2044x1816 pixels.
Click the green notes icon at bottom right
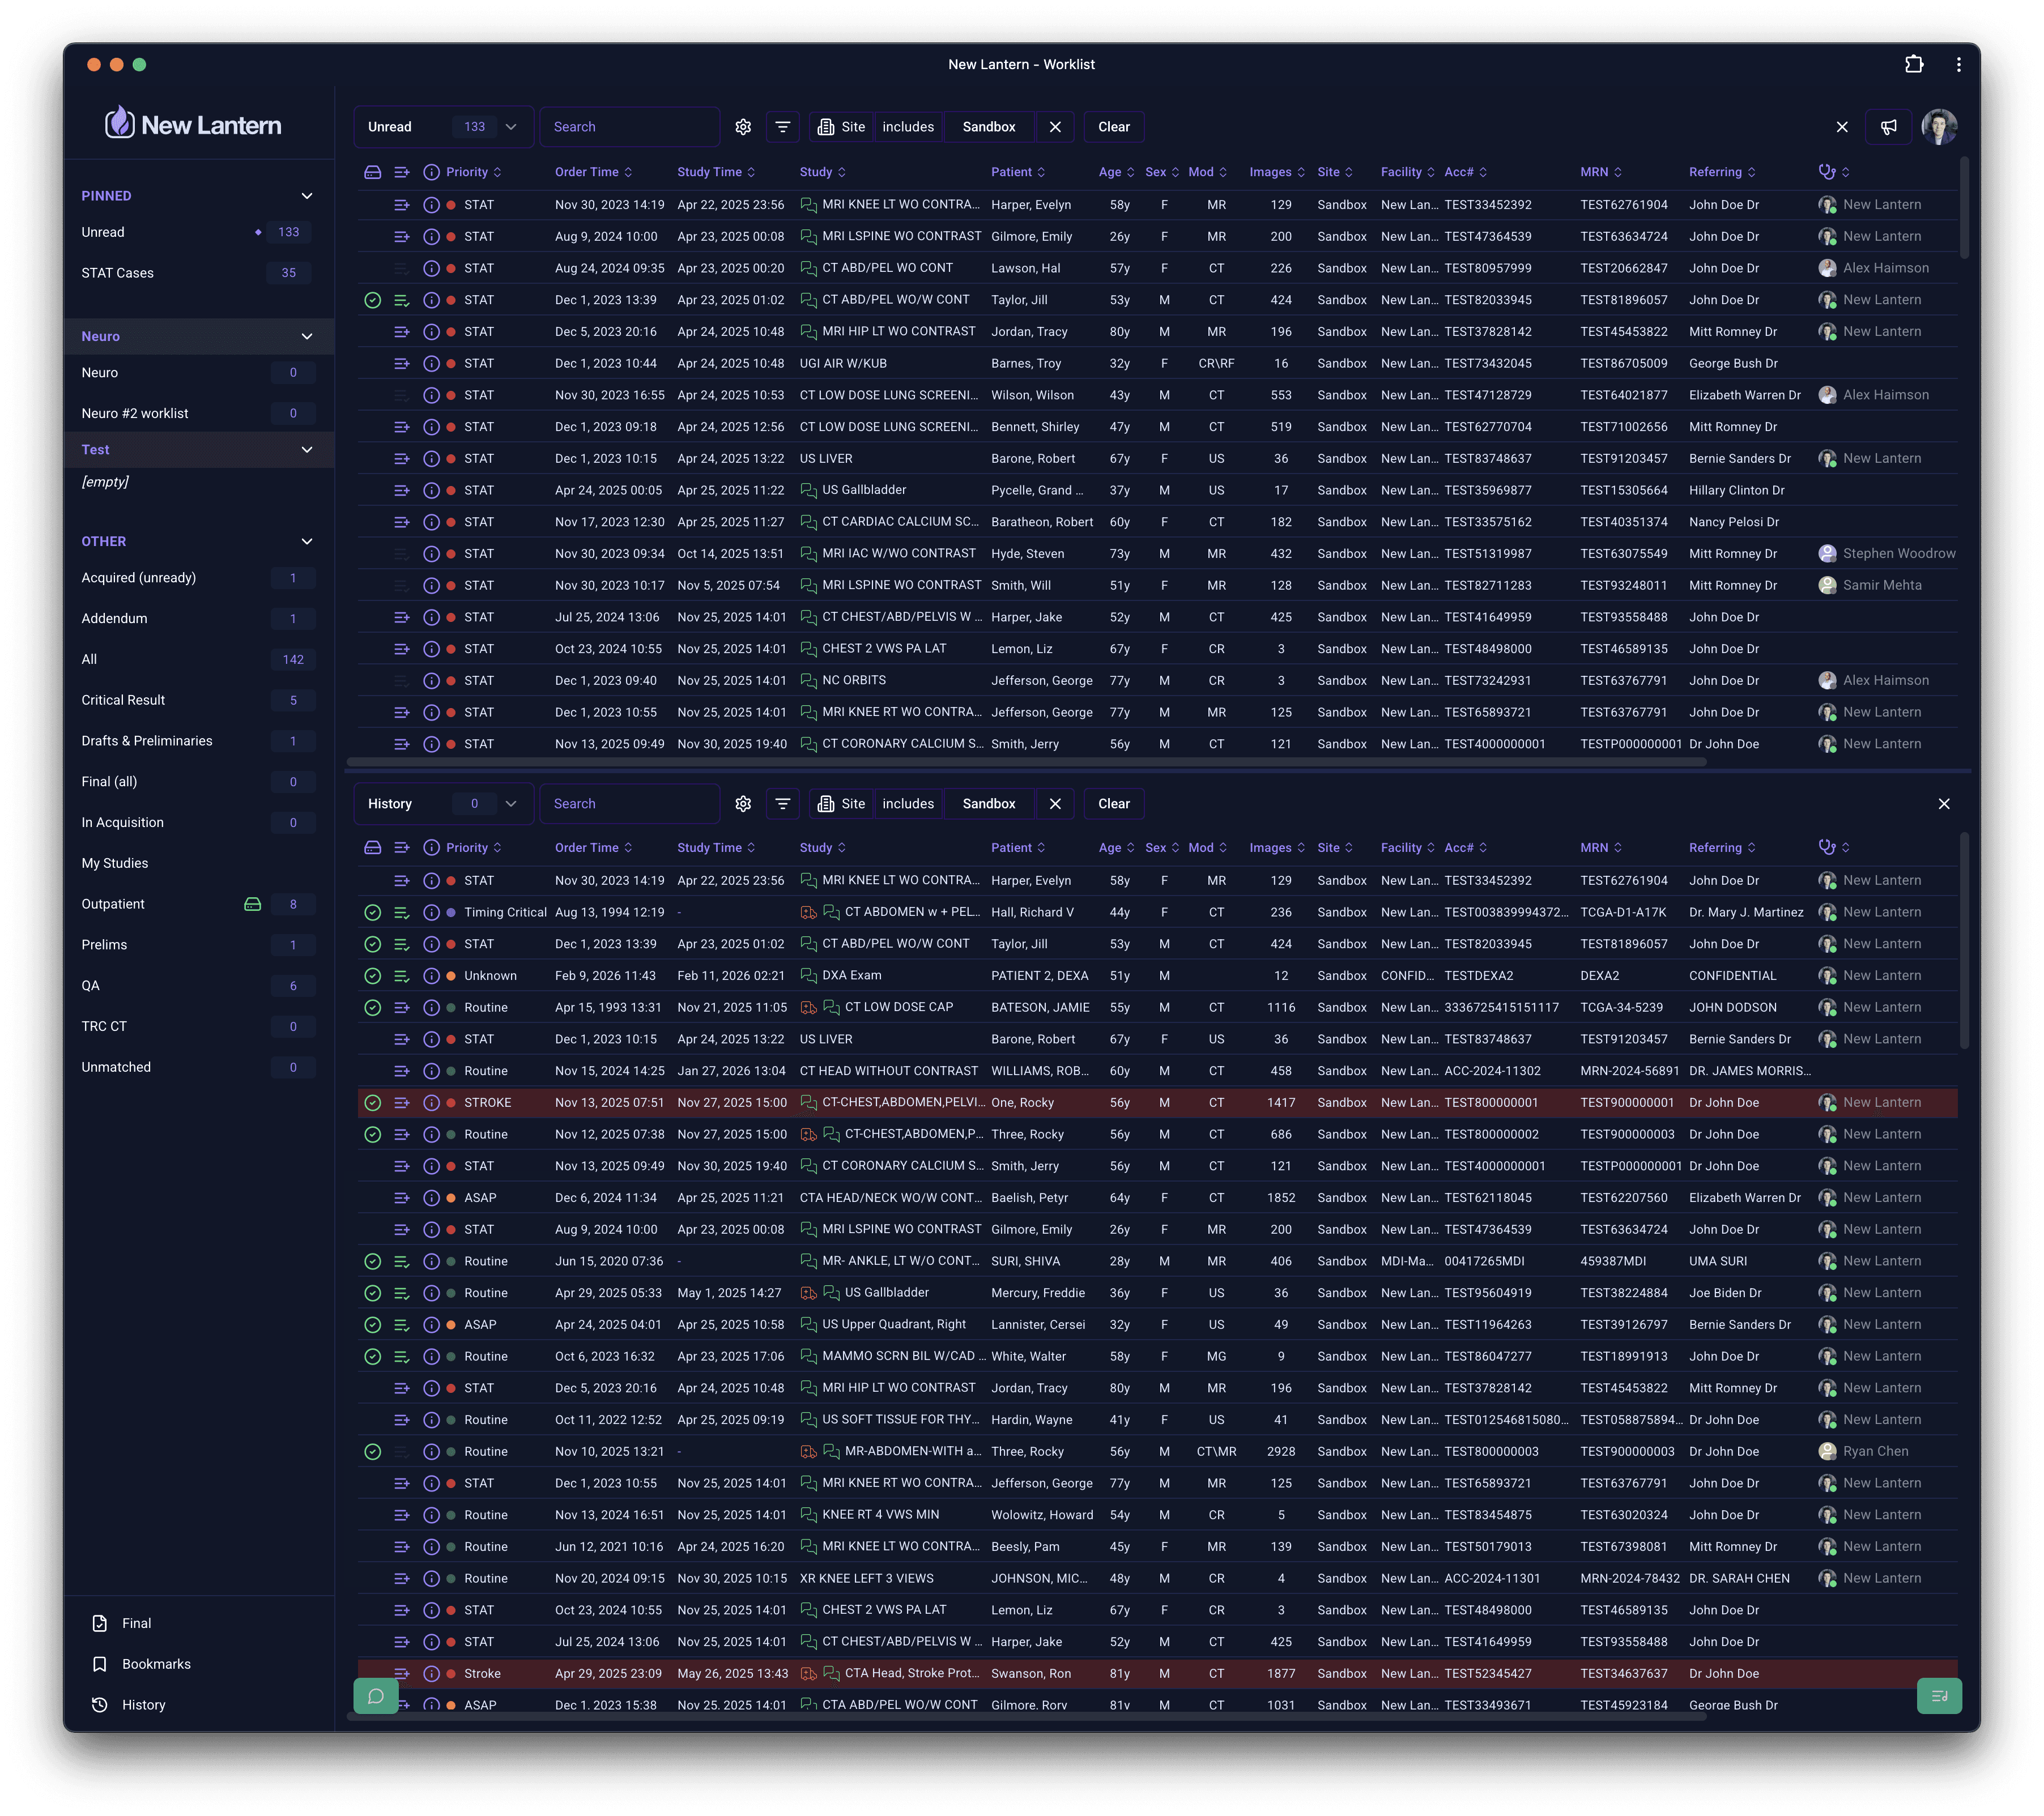coord(1941,1696)
